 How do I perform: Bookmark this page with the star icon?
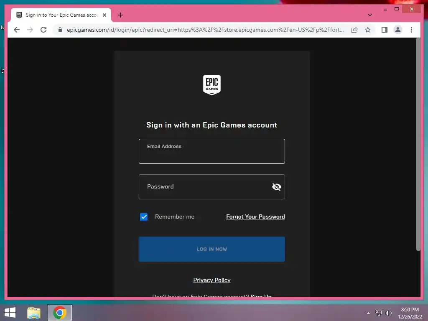tap(368, 30)
